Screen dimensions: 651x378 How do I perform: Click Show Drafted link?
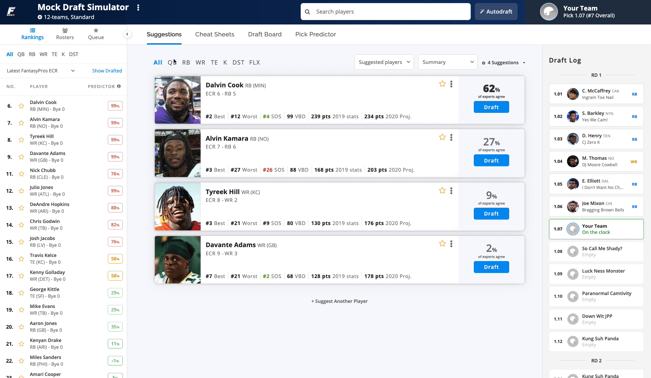(x=107, y=71)
